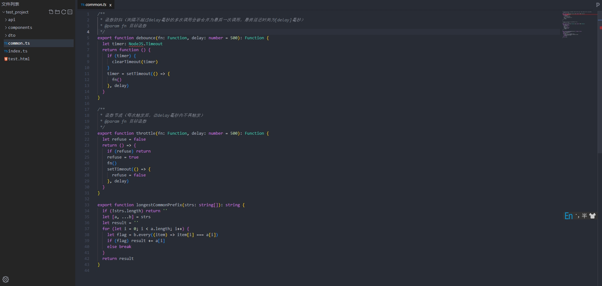Collapse the test_project root folder
602x286 pixels.
point(4,12)
